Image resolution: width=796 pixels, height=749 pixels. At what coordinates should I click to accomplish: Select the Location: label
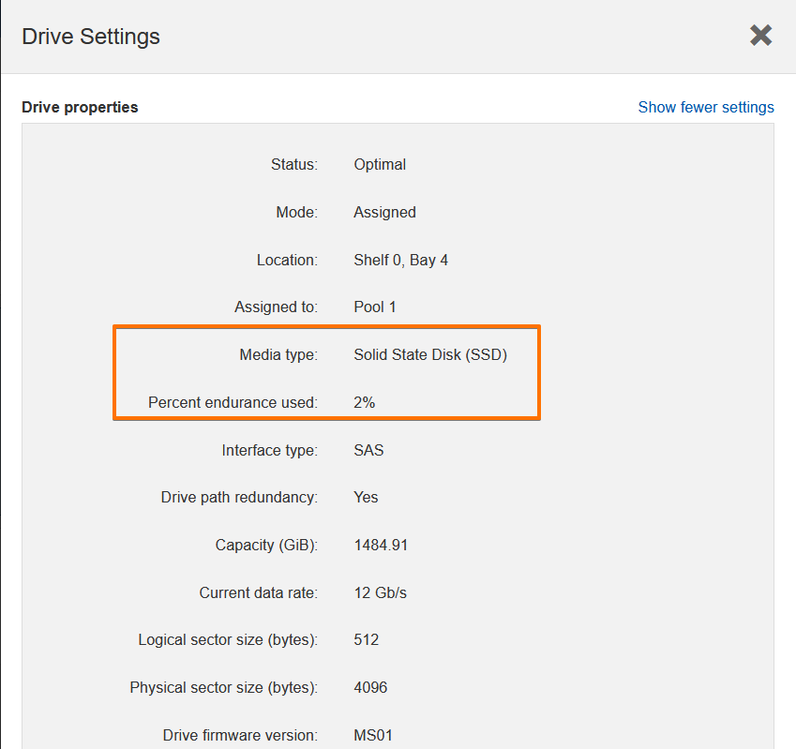tap(287, 260)
